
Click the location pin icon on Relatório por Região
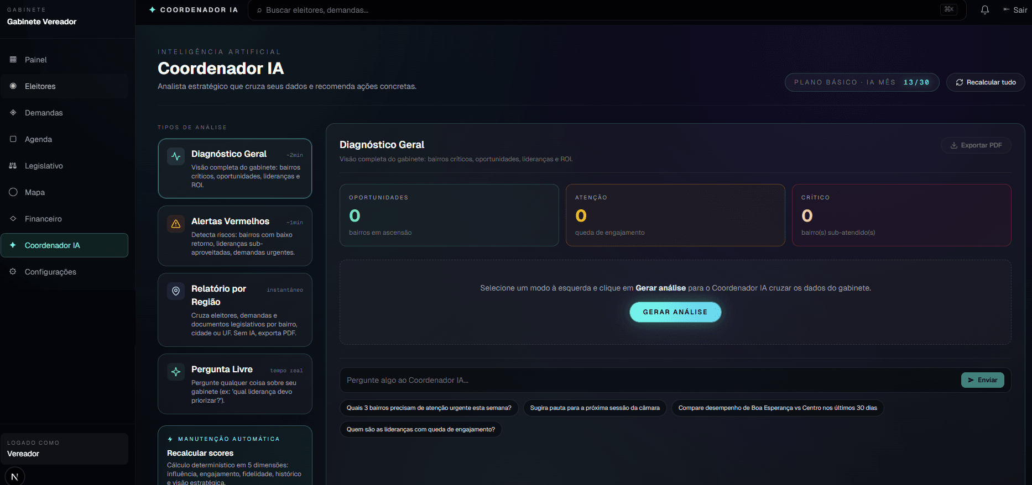[x=176, y=291]
